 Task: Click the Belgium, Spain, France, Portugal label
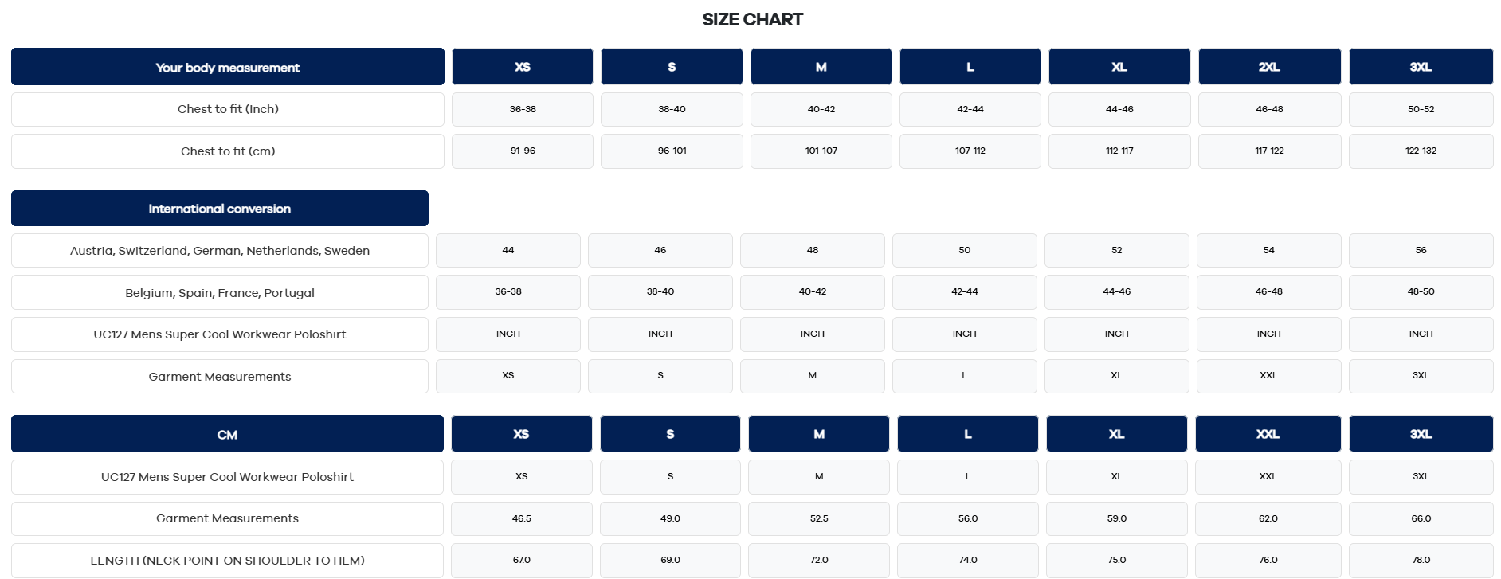(x=220, y=293)
